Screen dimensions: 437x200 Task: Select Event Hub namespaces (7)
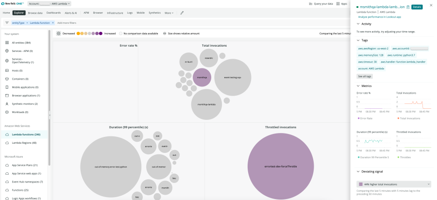[x=27, y=182]
